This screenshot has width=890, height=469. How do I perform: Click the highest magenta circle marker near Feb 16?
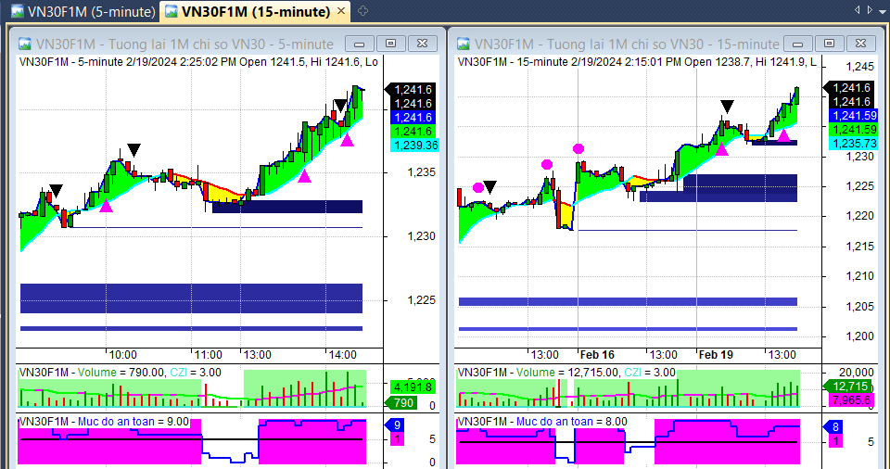(x=578, y=148)
